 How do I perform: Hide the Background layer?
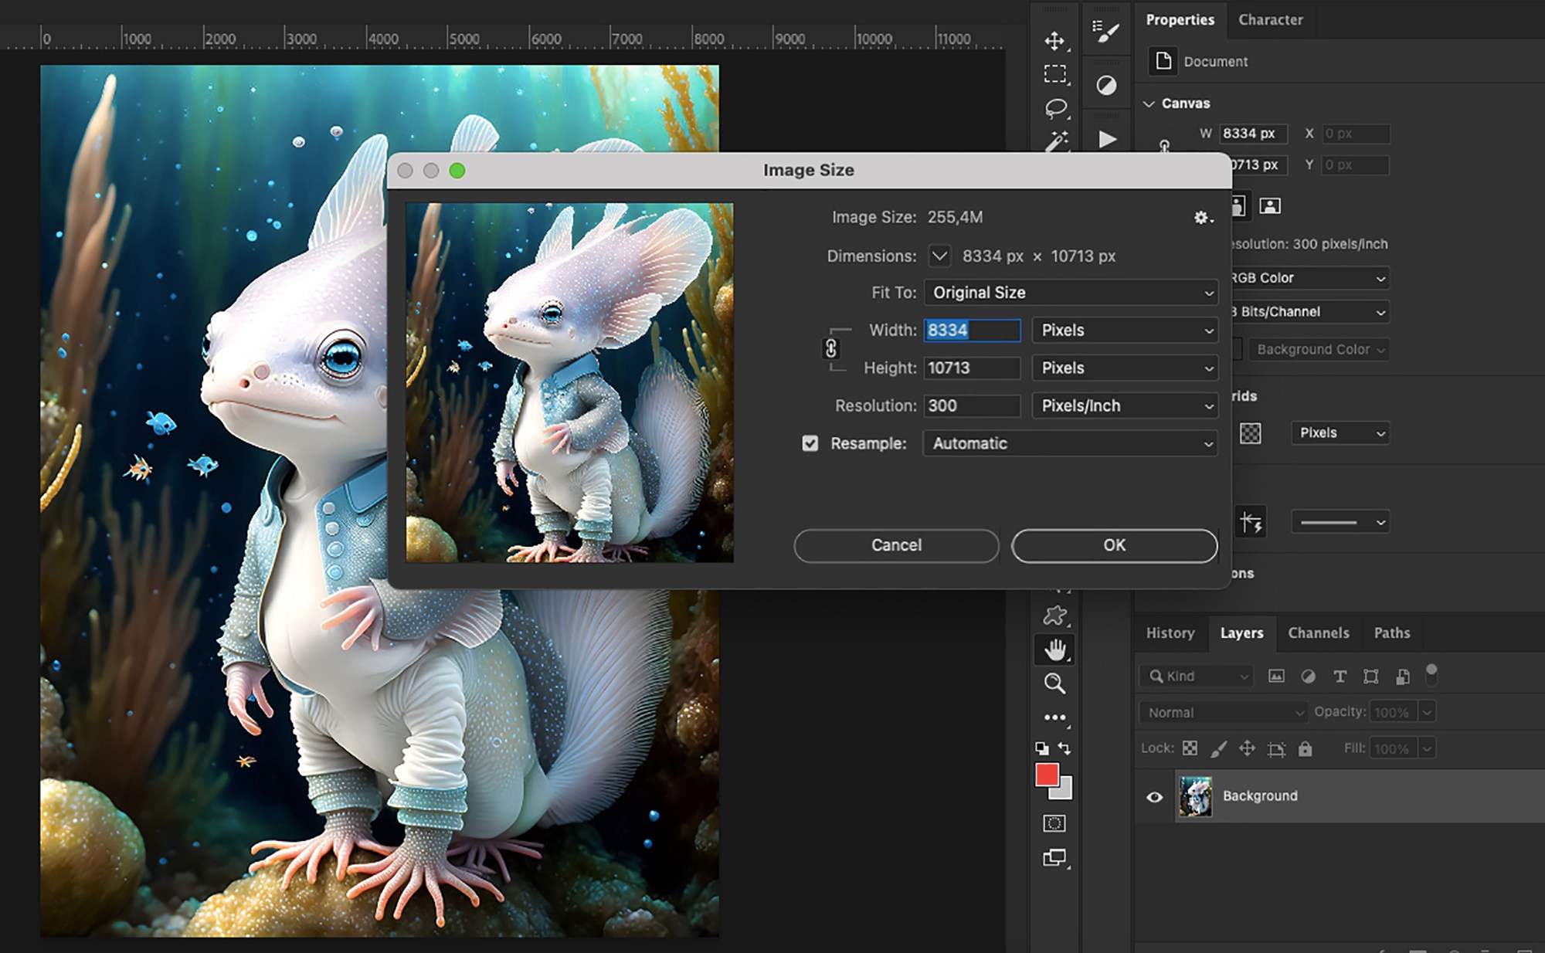coord(1155,795)
